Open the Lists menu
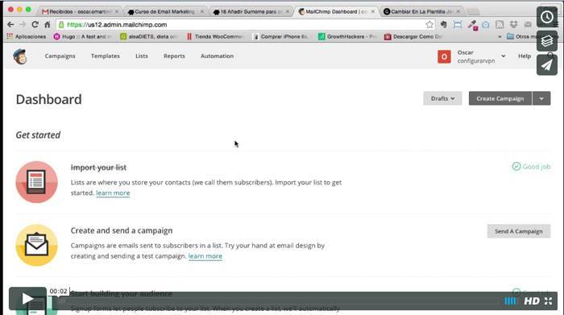The image size is (564, 315). [142, 56]
